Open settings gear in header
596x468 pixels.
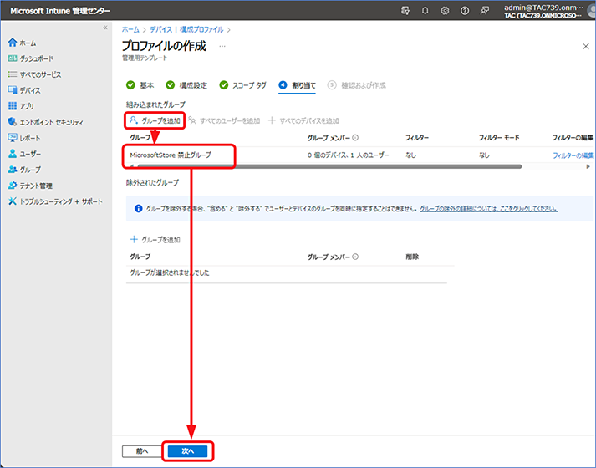[445, 11]
